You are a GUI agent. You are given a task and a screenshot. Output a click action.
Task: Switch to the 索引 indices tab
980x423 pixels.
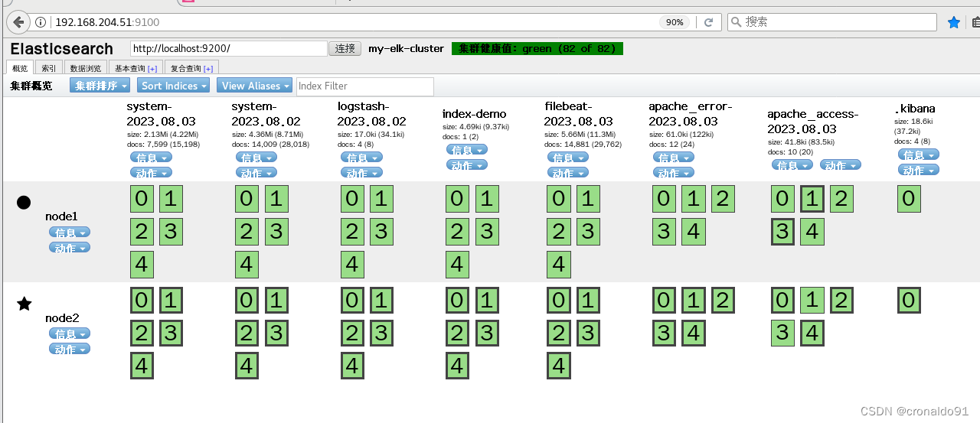[48, 68]
